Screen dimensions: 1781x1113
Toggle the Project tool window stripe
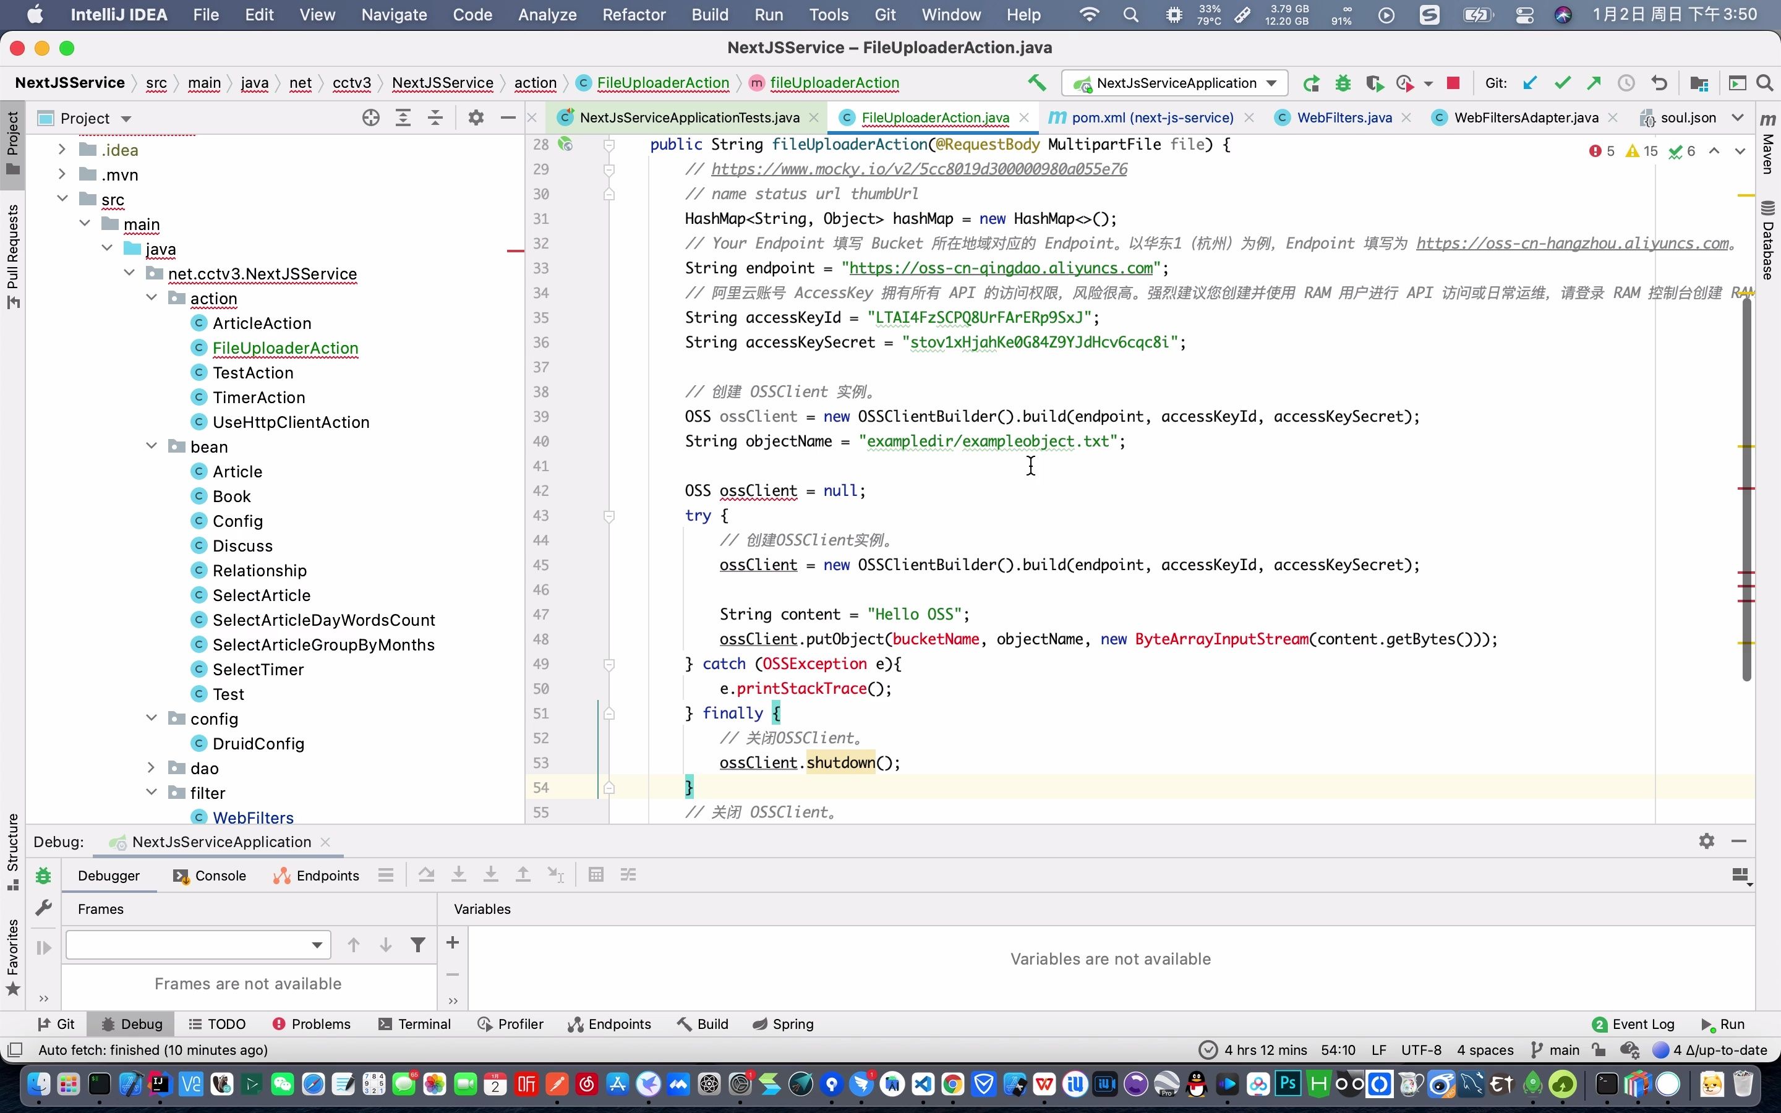pos(12,143)
